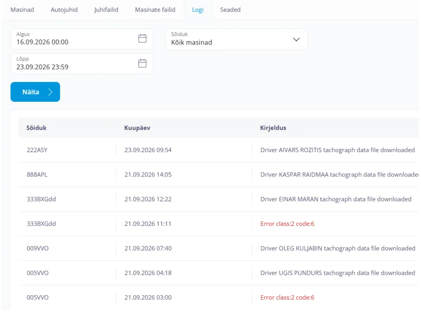Open the Juhifailid tab
Viewport: 421px width, 312px height.
pyautogui.click(x=106, y=10)
